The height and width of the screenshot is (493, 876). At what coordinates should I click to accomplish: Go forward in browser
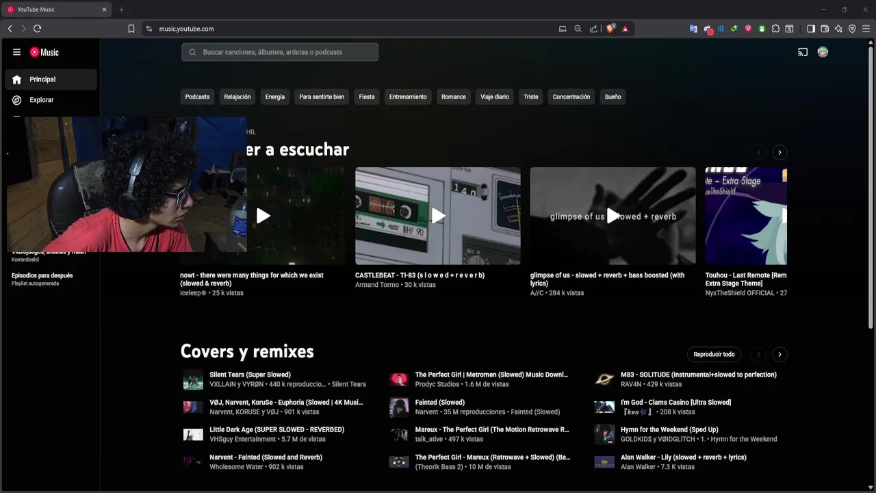pyautogui.click(x=23, y=29)
